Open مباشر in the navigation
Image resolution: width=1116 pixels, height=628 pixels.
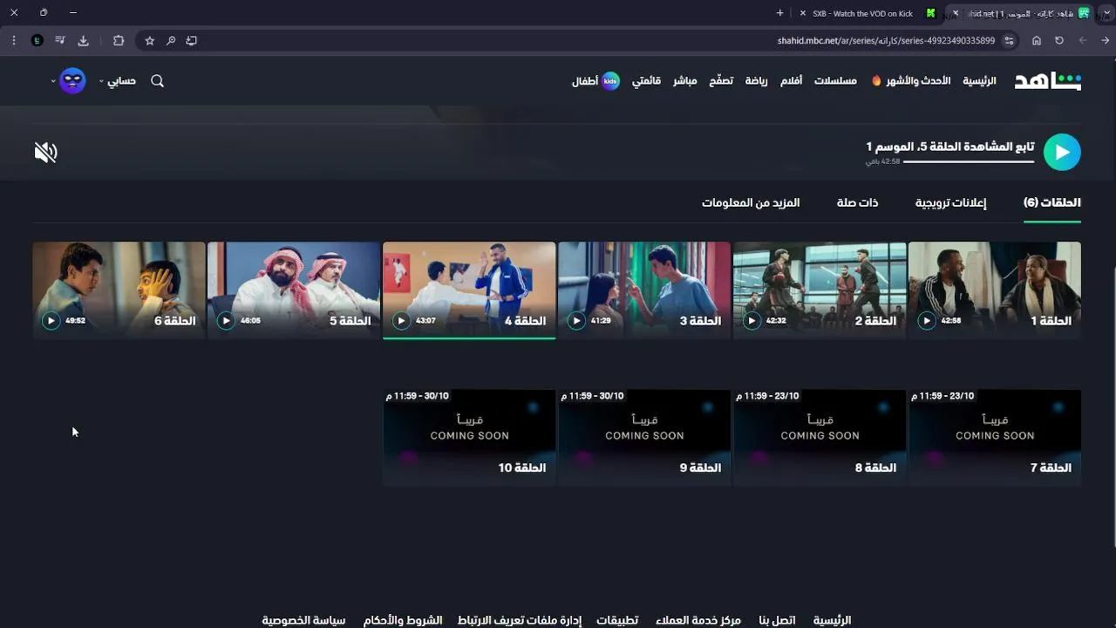click(684, 81)
